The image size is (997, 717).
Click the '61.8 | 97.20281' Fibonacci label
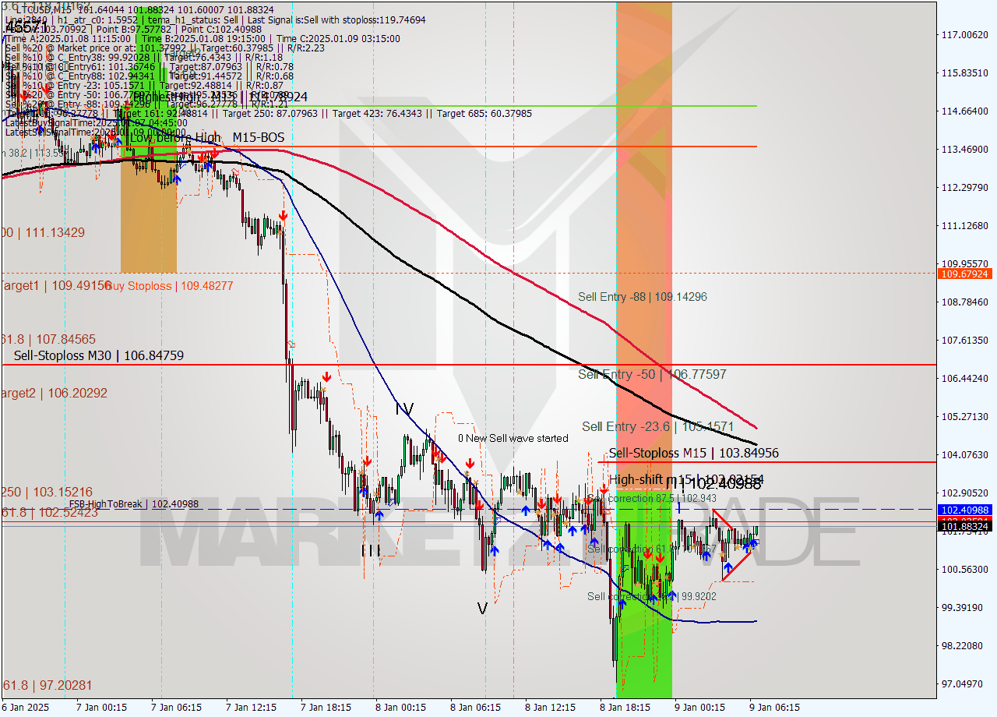pyautogui.click(x=47, y=685)
